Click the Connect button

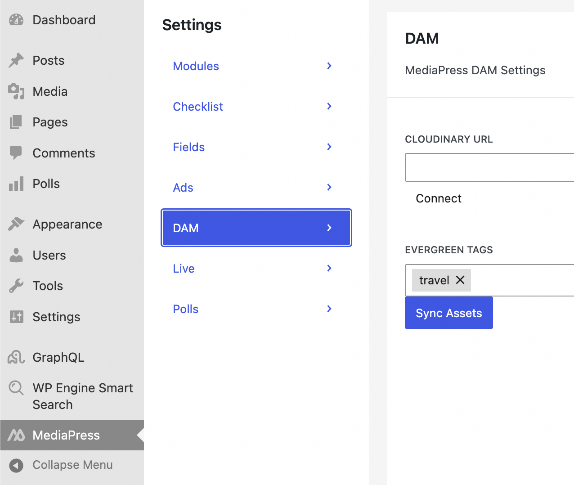pos(438,198)
